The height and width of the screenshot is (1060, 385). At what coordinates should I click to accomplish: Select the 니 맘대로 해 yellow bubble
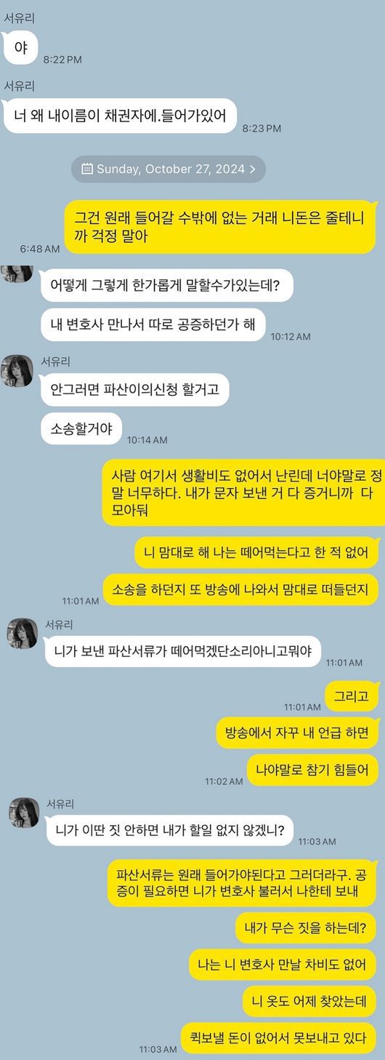click(x=256, y=553)
